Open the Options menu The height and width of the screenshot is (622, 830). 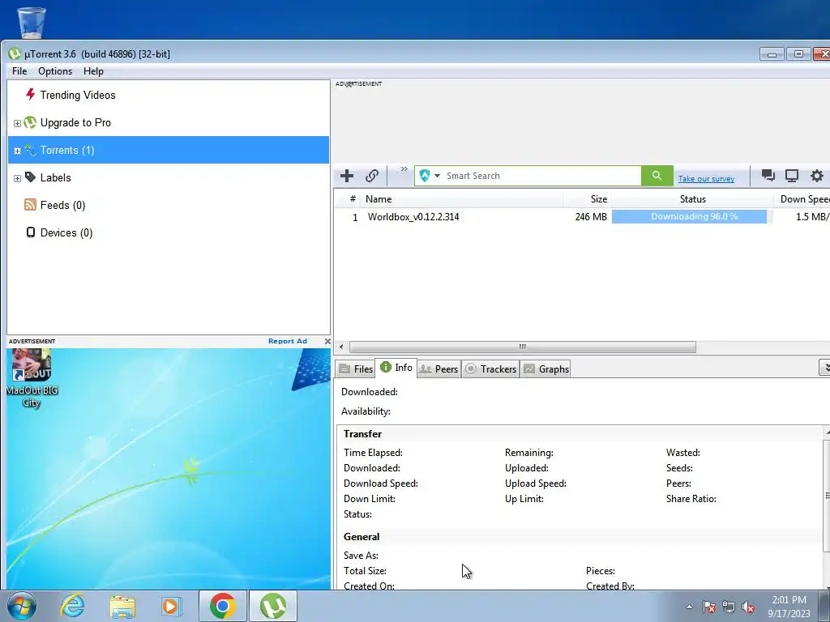coord(55,71)
